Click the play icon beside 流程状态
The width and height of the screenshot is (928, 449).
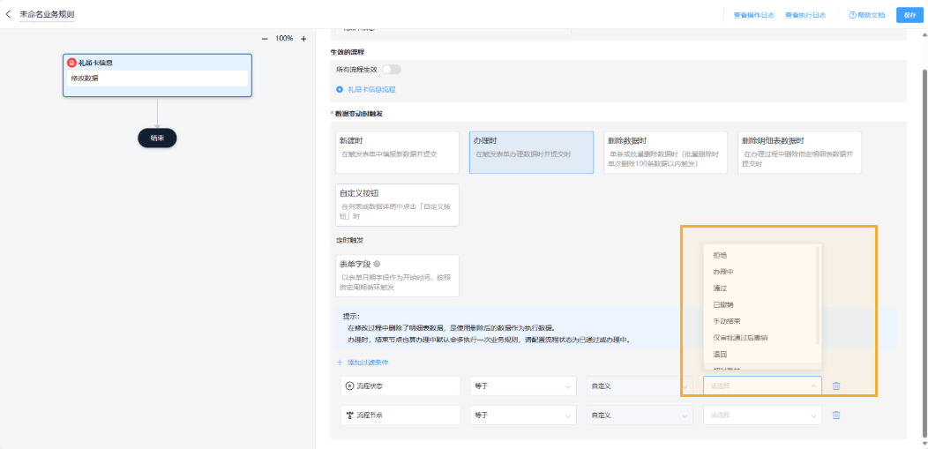(x=350, y=385)
